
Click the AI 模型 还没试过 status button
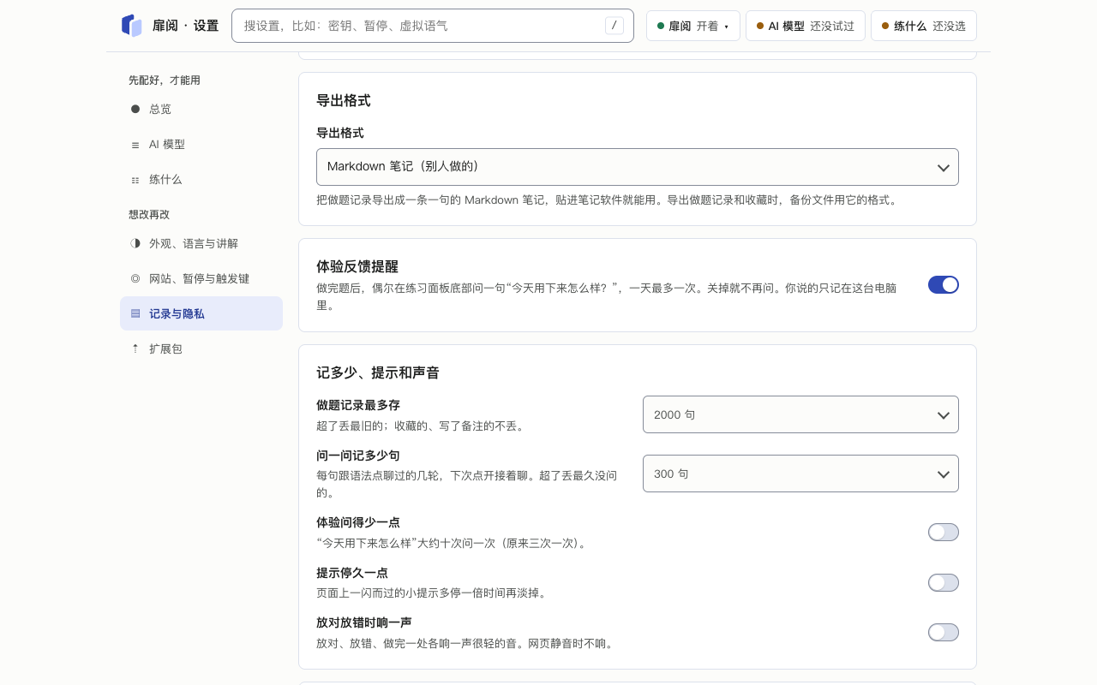pyautogui.click(x=806, y=26)
